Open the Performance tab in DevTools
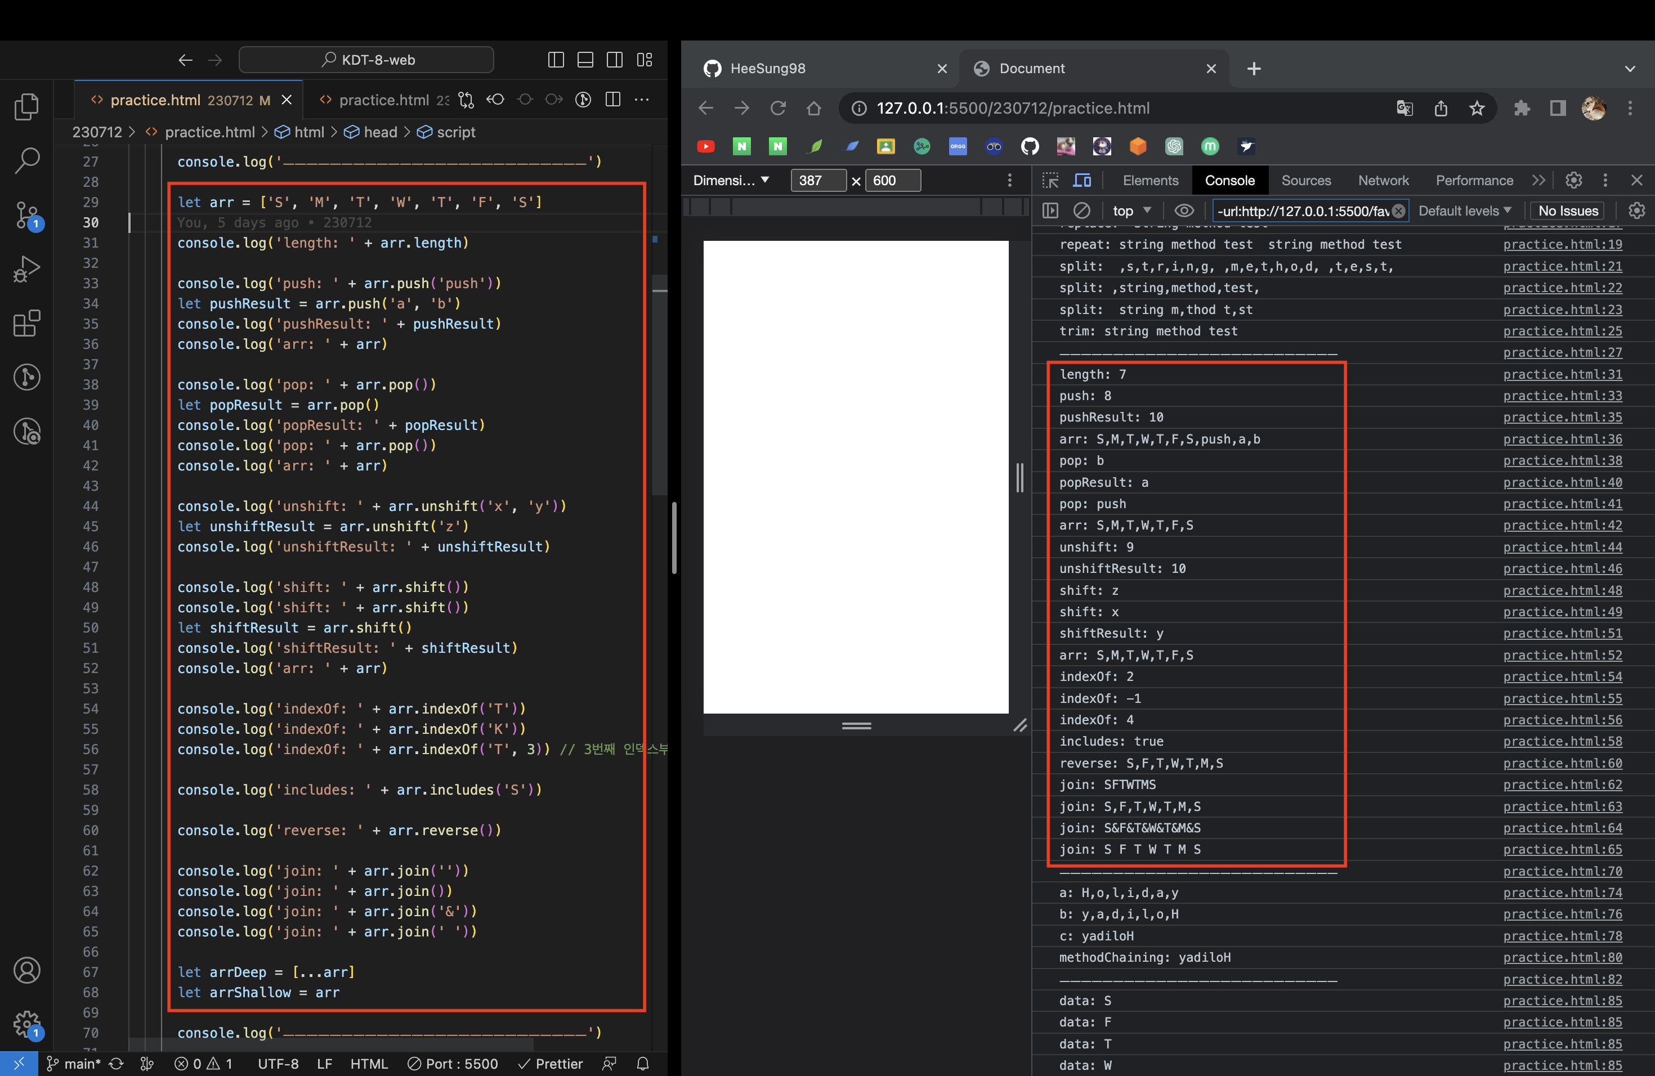1655x1076 pixels. click(x=1474, y=180)
